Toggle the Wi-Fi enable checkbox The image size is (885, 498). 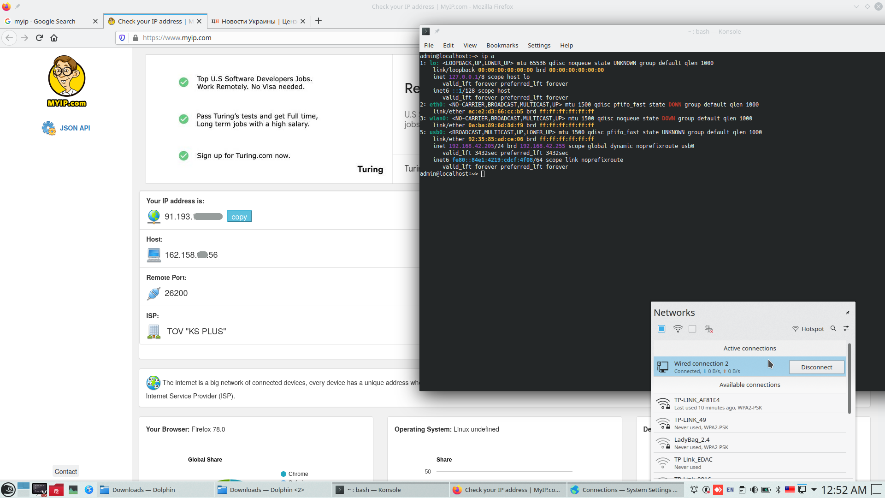point(692,329)
